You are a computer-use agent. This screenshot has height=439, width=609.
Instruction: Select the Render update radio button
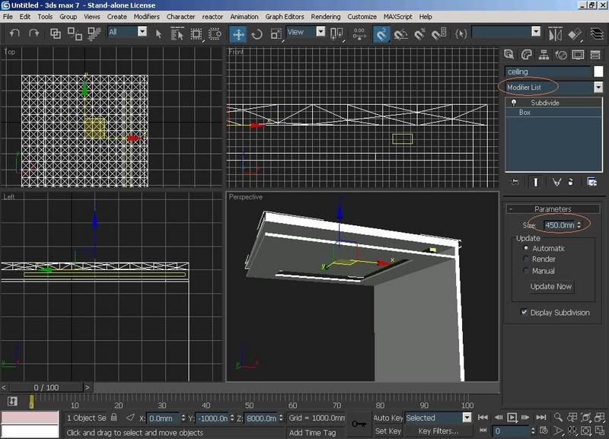(x=526, y=259)
